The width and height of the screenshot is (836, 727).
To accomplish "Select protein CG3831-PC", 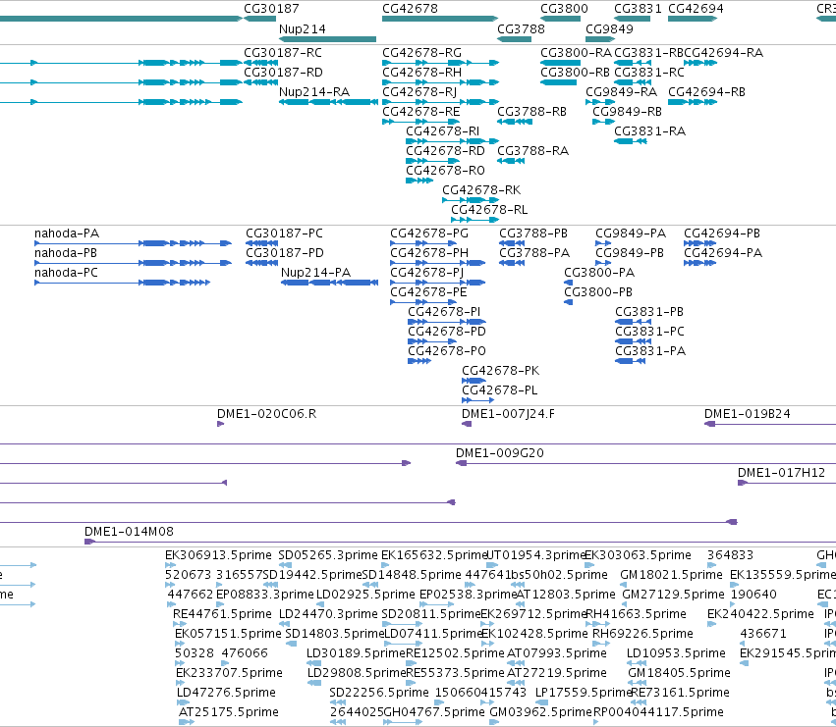I will [x=650, y=332].
